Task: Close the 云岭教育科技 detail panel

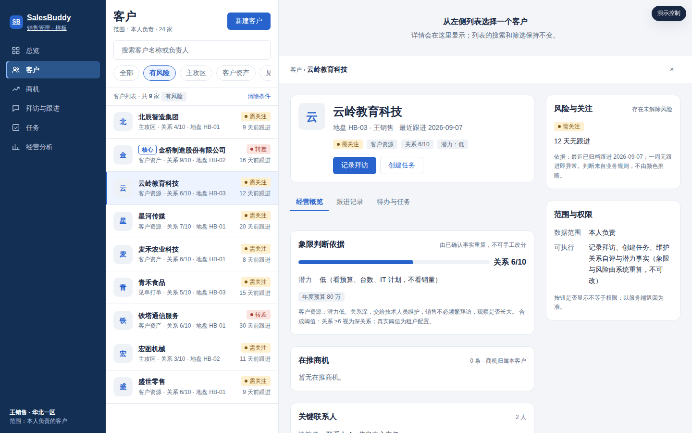Action: click(672, 70)
